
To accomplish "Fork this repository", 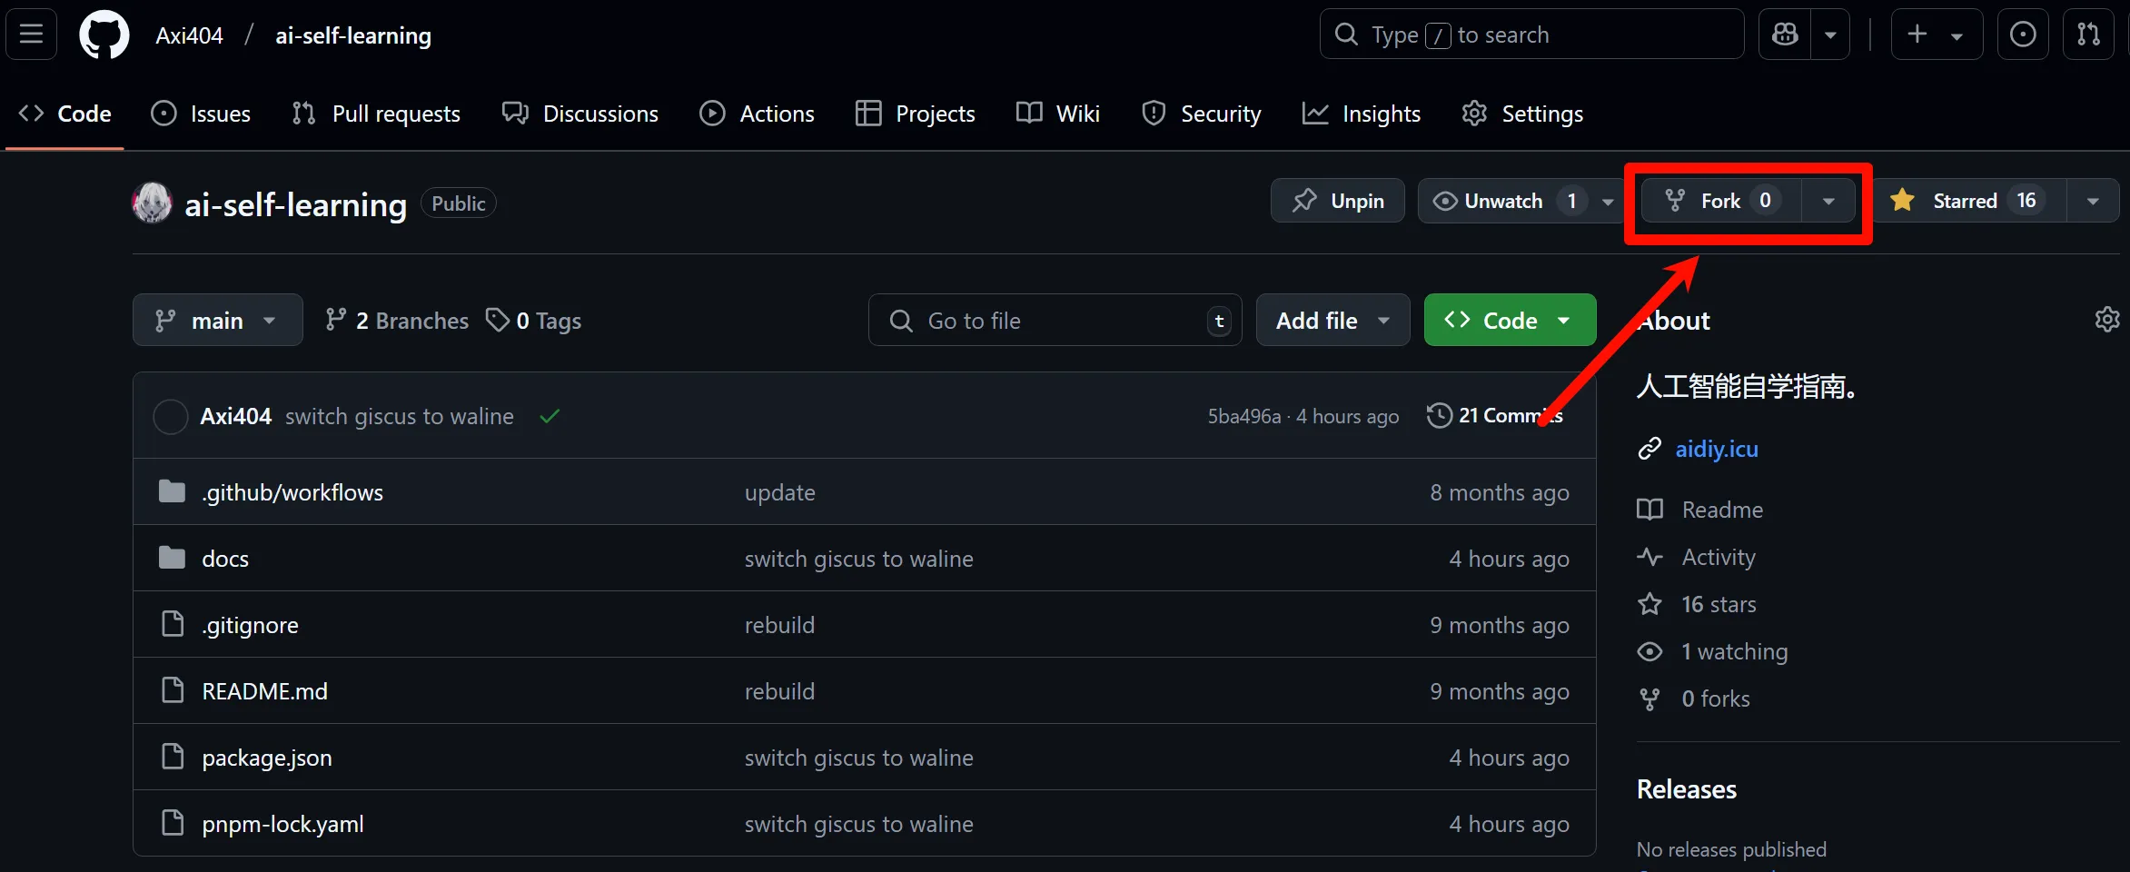I will coord(1721,201).
